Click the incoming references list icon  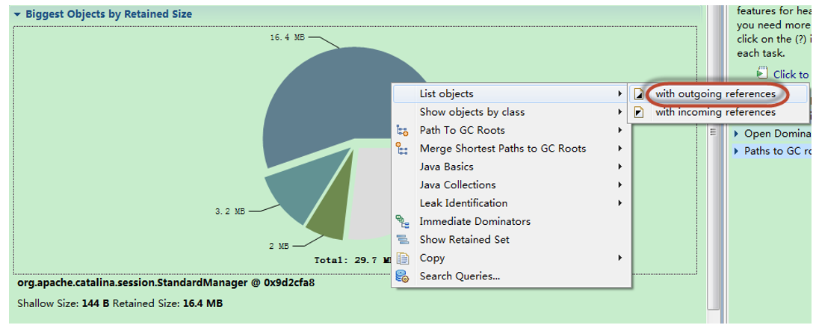pyautogui.click(x=639, y=112)
